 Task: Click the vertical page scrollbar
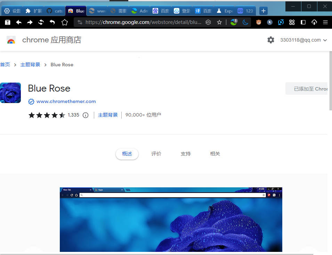point(331,80)
